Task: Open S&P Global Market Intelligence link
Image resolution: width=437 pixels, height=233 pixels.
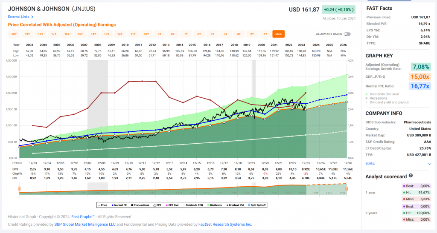Action: coord(84,224)
